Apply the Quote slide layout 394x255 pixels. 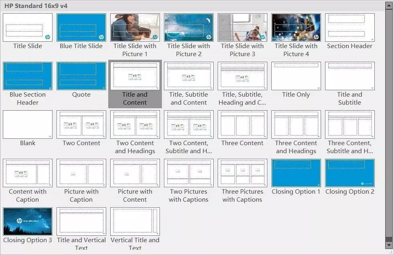click(x=81, y=76)
